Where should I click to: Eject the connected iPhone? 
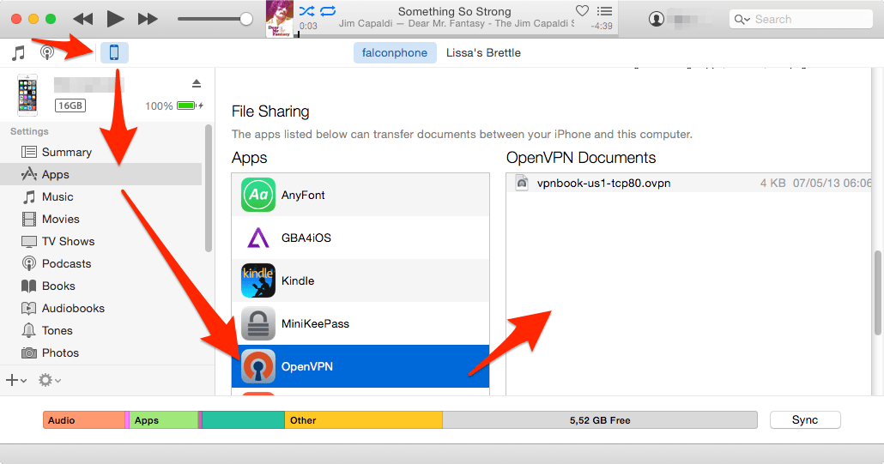(197, 83)
